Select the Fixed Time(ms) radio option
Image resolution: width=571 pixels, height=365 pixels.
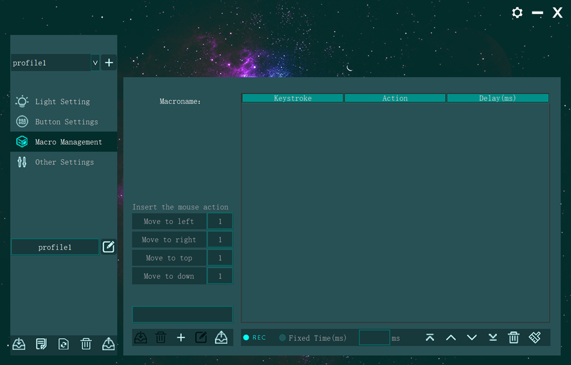pyautogui.click(x=283, y=338)
